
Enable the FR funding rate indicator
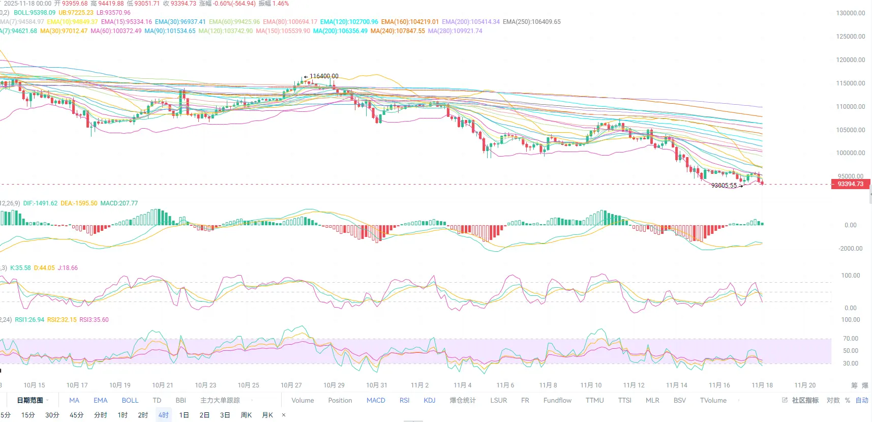525,400
